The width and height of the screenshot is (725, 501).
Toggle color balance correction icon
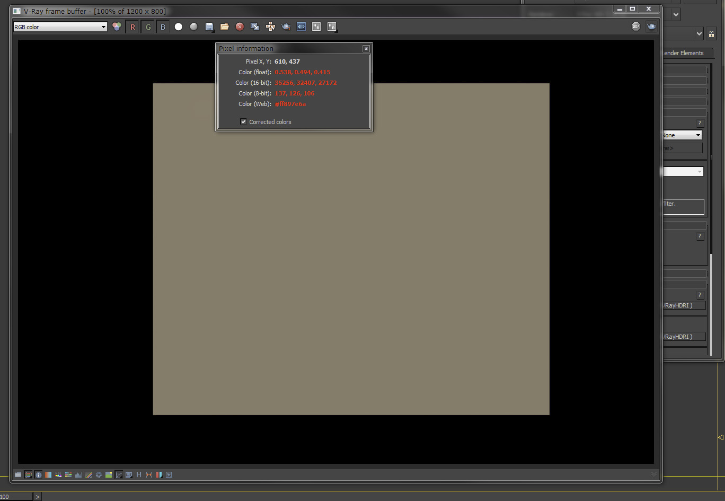(x=48, y=474)
